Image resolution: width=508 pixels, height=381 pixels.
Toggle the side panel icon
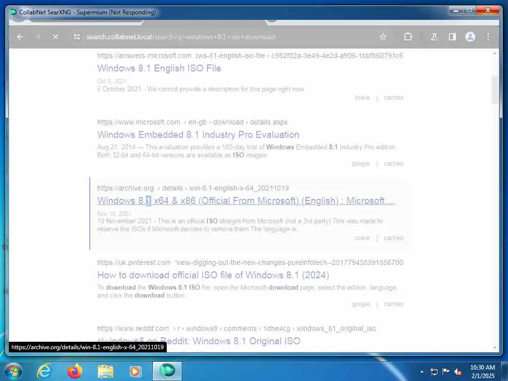coord(452,37)
